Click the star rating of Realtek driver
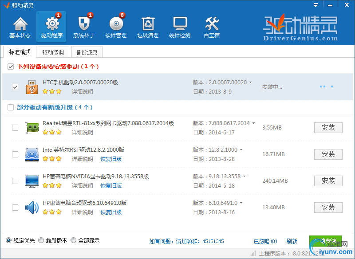This screenshot has height=259, width=355. coord(52,132)
